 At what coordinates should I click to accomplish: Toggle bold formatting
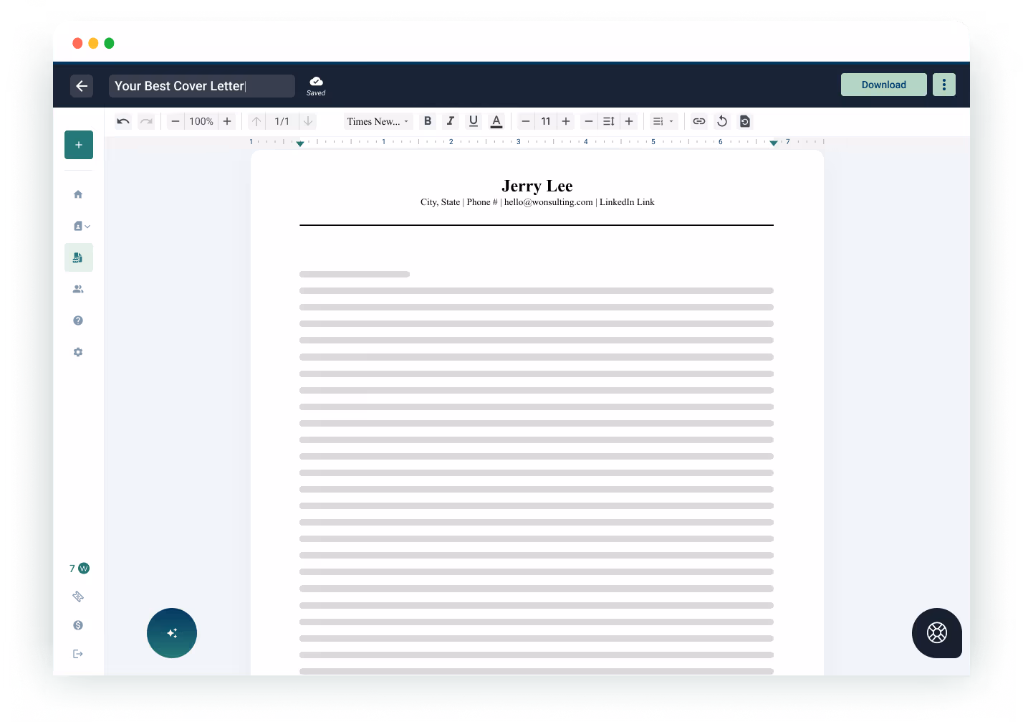click(428, 121)
